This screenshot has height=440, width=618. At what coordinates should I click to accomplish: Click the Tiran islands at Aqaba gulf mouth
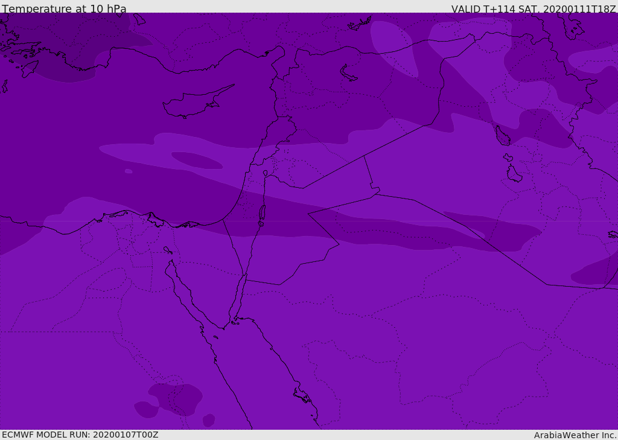[235, 323]
